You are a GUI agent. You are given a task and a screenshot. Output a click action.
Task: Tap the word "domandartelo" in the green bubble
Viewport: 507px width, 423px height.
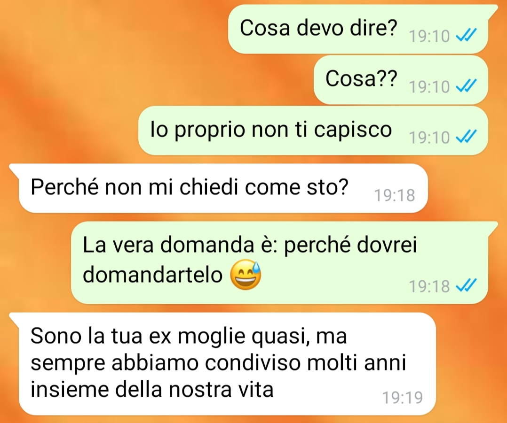[x=152, y=275]
